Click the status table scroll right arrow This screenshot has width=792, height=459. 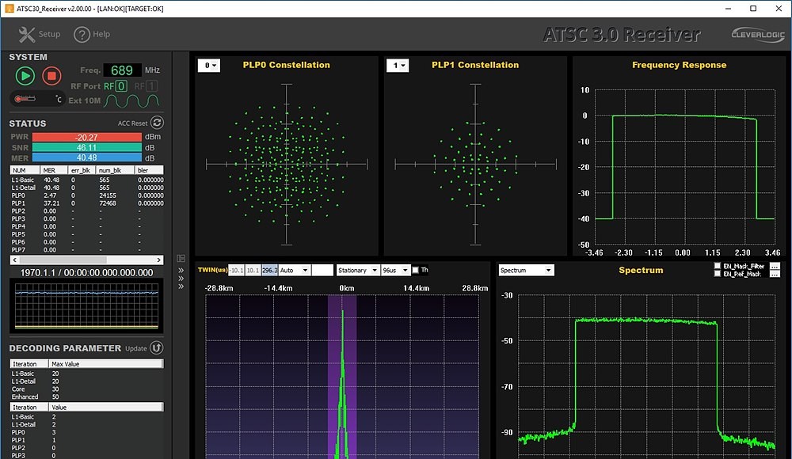point(159,260)
